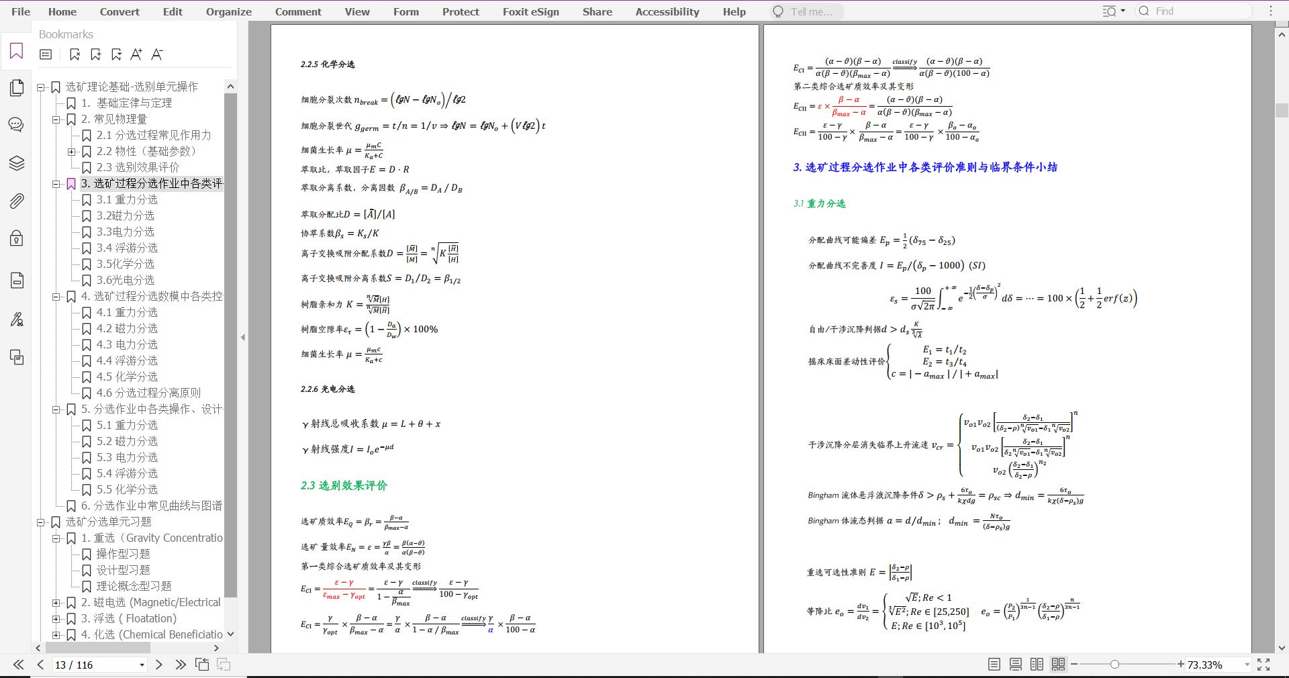Open the Attachments paperclip panel

pos(16,201)
